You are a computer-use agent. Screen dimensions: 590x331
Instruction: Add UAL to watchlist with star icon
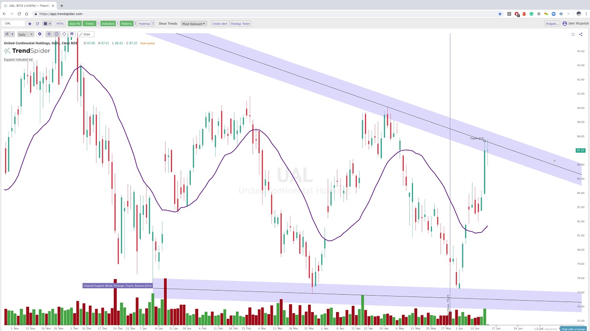tap(29, 23)
